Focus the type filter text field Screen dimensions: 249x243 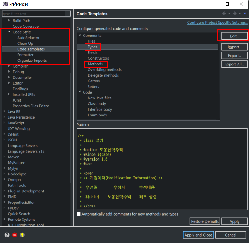[36, 14]
